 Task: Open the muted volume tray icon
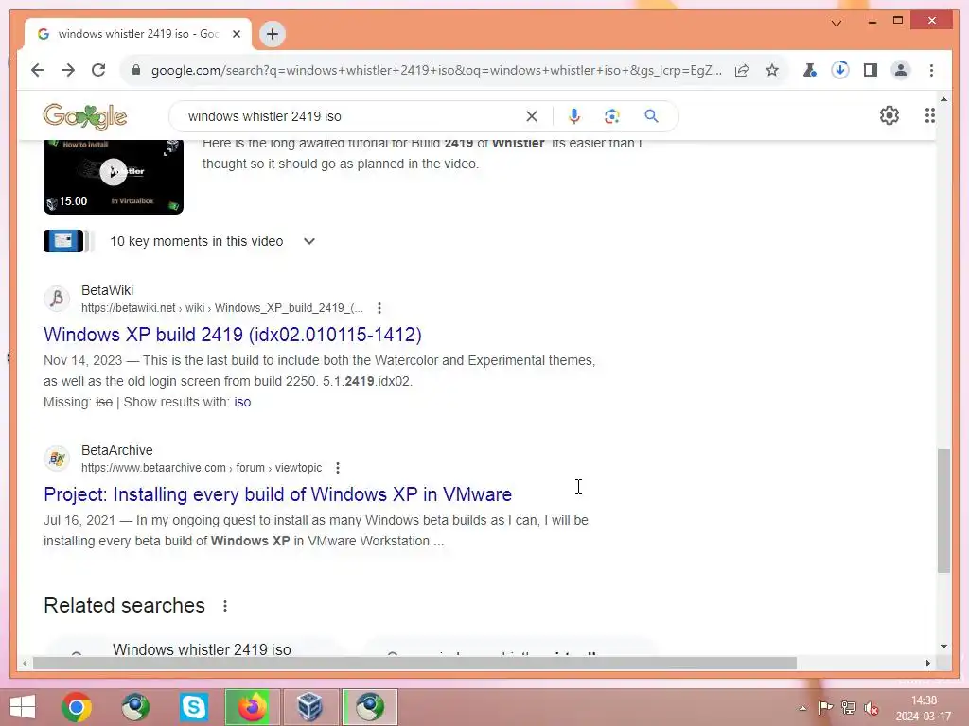[x=872, y=708]
